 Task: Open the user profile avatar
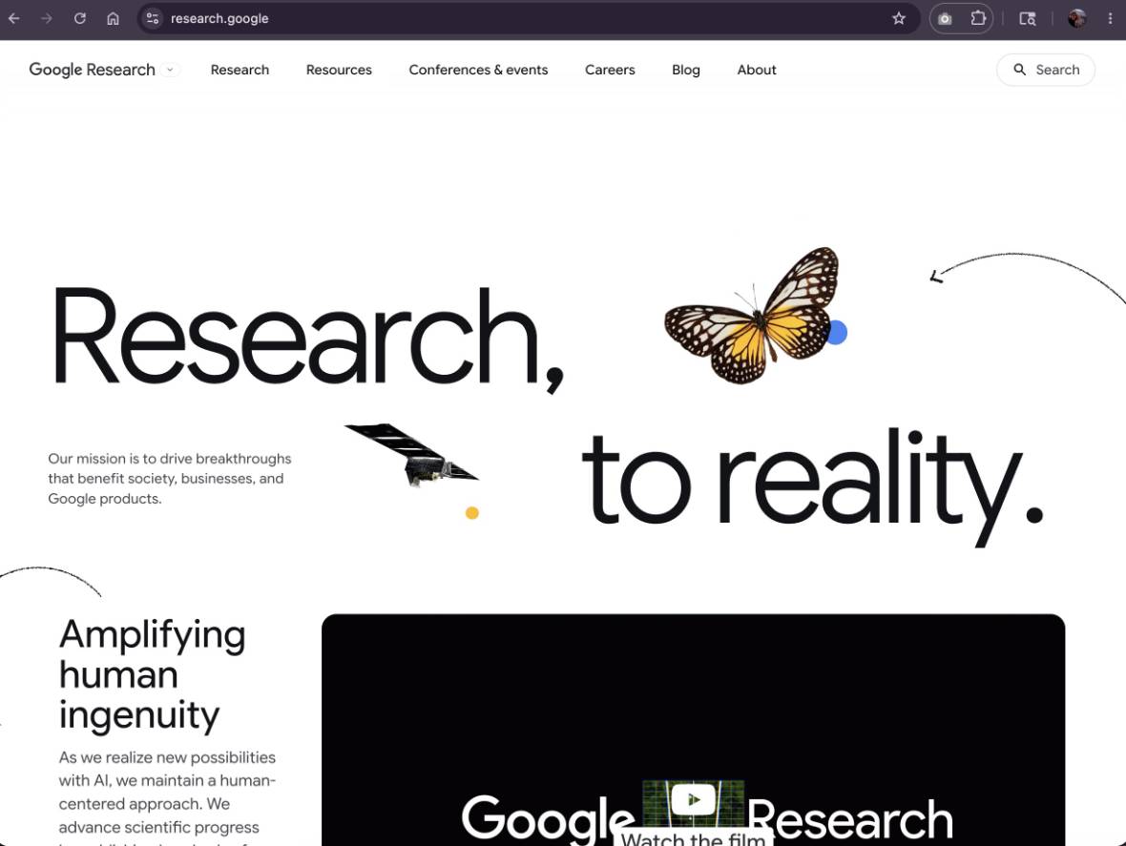click(1076, 19)
